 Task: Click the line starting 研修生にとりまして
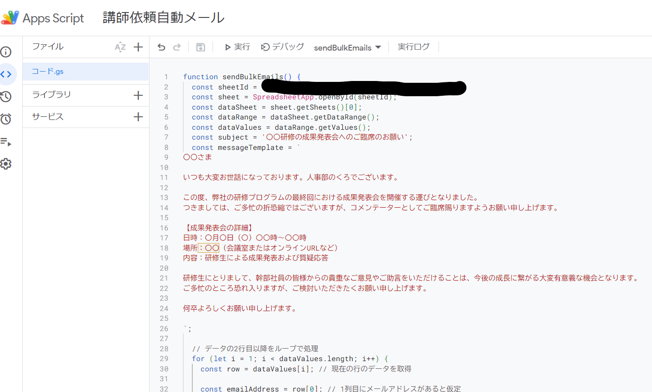click(x=412, y=278)
